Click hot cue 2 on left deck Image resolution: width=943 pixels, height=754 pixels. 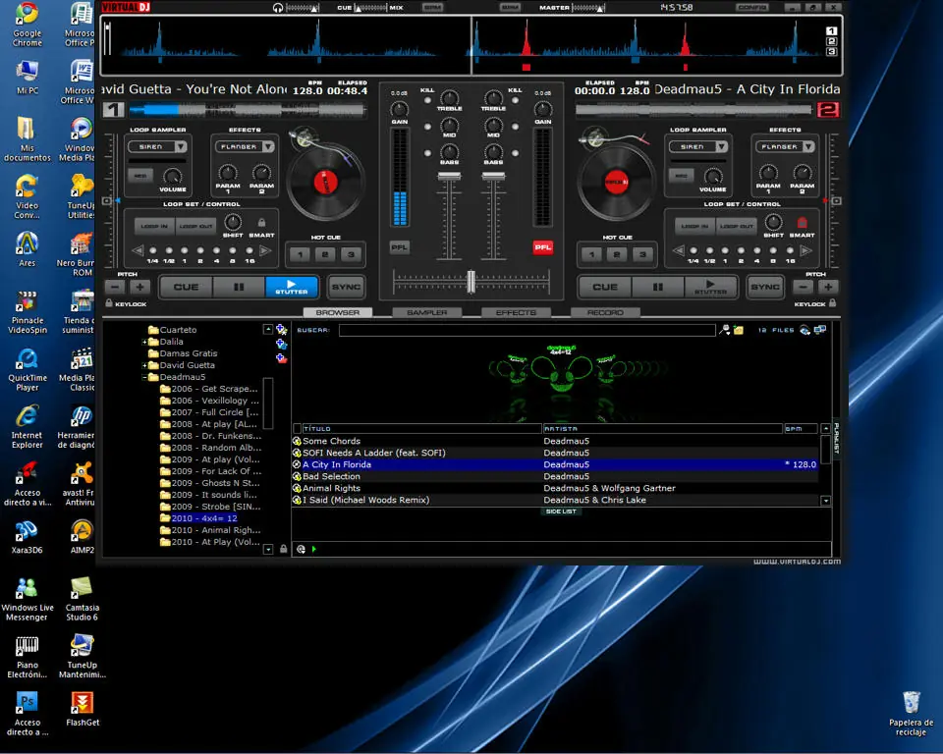click(325, 254)
